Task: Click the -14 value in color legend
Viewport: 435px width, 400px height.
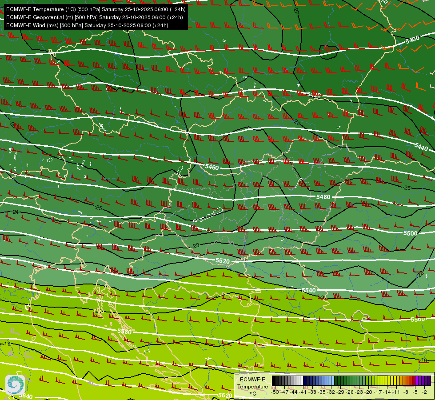Action: 387,392
